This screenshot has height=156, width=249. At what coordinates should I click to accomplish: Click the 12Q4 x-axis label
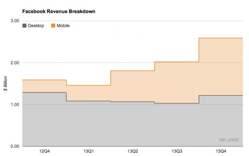pos(45,151)
